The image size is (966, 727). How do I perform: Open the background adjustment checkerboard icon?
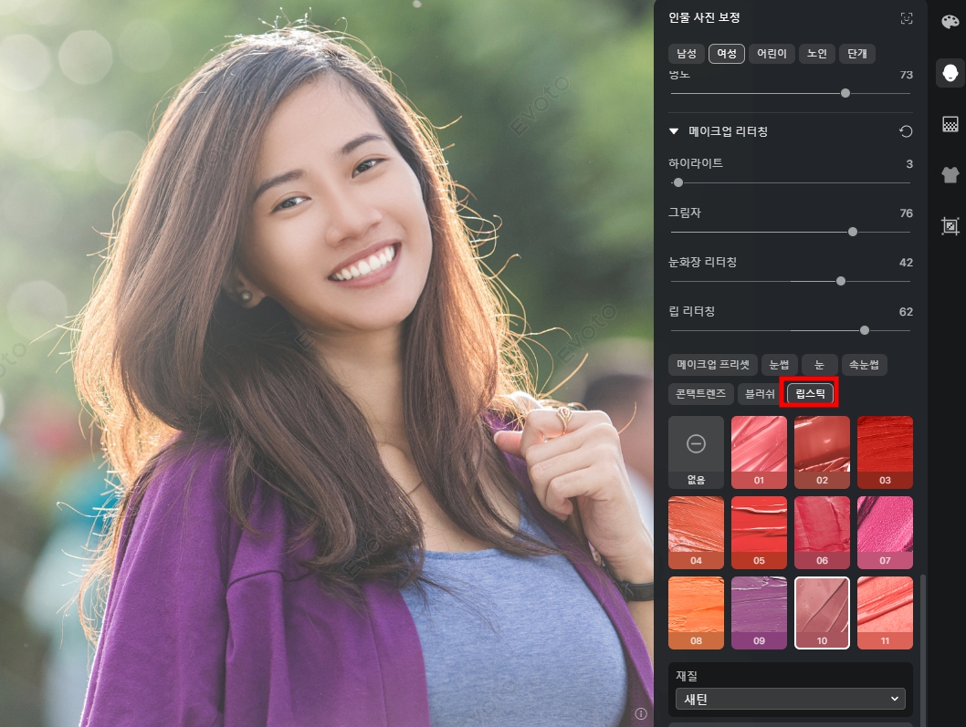[950, 124]
